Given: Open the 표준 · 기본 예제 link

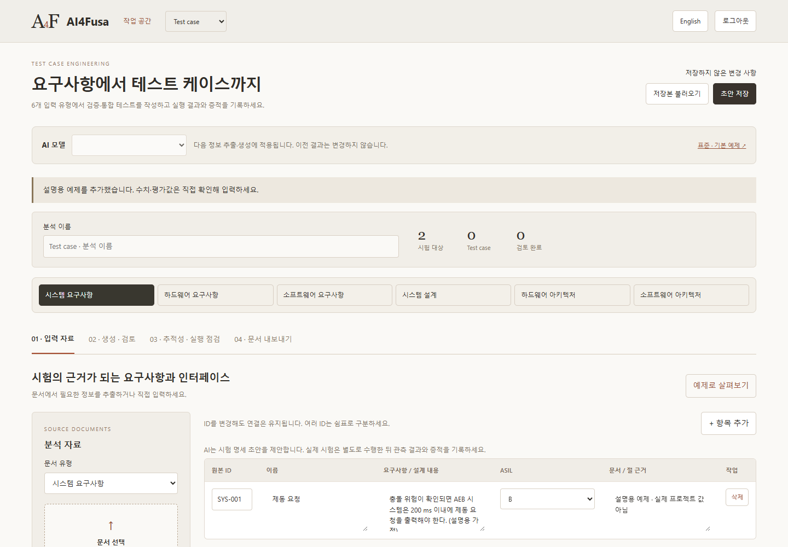Looking at the screenshot, I should 721,146.
